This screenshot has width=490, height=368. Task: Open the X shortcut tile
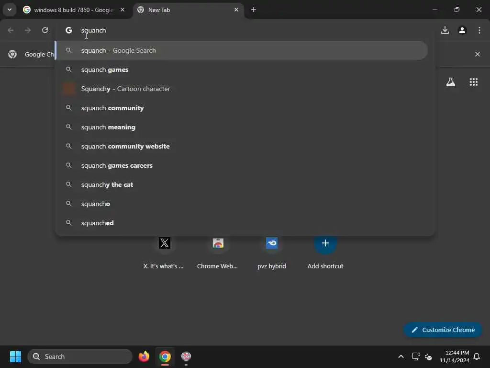coord(164,253)
